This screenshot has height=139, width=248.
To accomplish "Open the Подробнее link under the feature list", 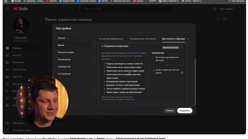I will [129, 100].
